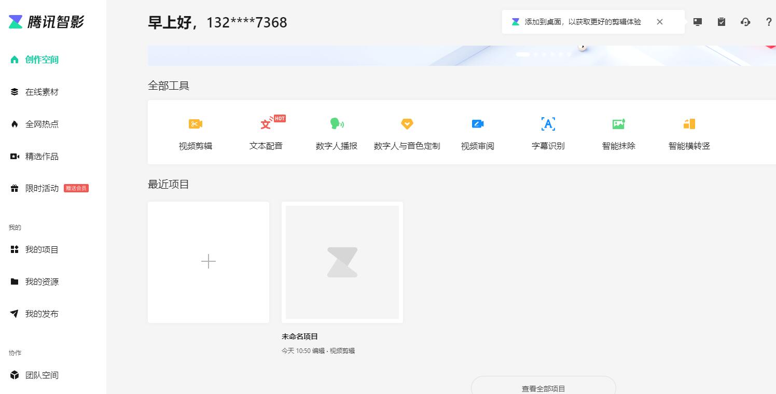776x394 pixels.
Task: Click the 腾讯智影 logo
Action: (x=46, y=22)
